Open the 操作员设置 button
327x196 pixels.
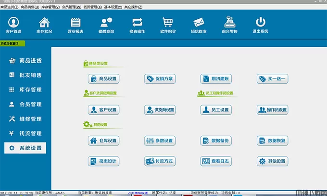tap(273, 110)
